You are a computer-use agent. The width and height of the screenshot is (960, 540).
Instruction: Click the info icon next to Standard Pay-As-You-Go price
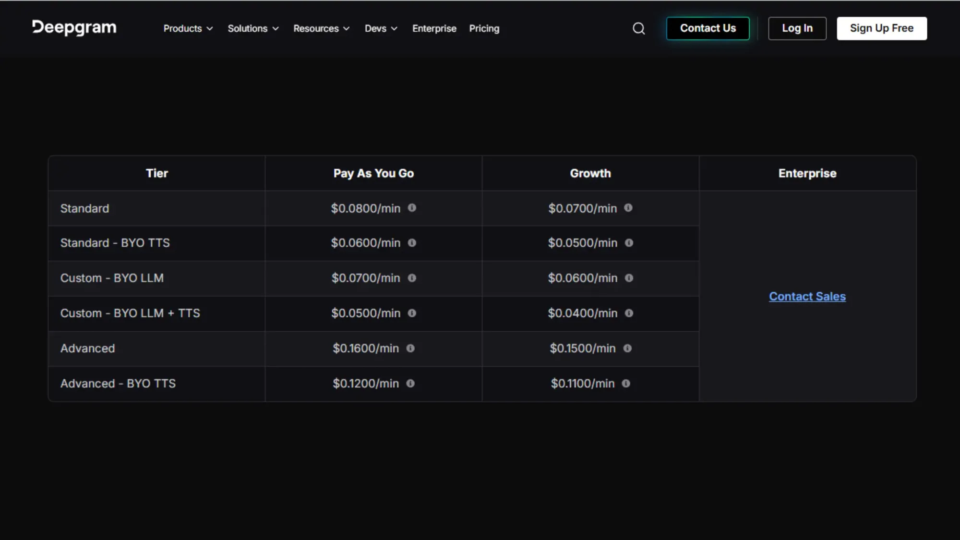412,208
